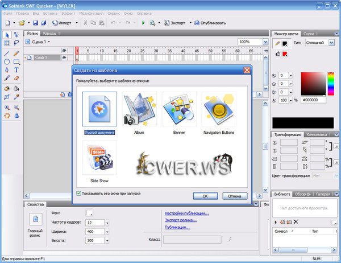Image resolution: width=341 pixels, height=263 pixels.
Task: Select the Text tool in toolbox
Action: click(x=16, y=71)
